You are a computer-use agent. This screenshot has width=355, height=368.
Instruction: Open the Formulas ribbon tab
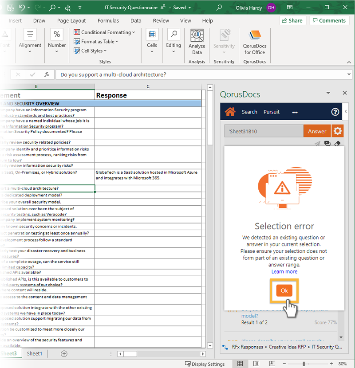click(x=108, y=21)
